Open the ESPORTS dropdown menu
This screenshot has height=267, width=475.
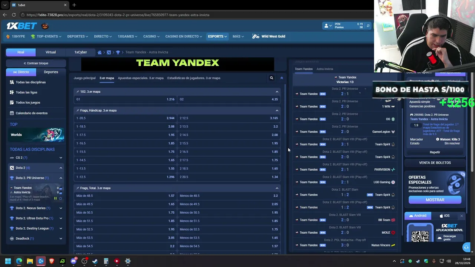[217, 36]
